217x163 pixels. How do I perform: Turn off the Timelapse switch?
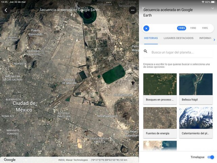[x=211, y=157]
